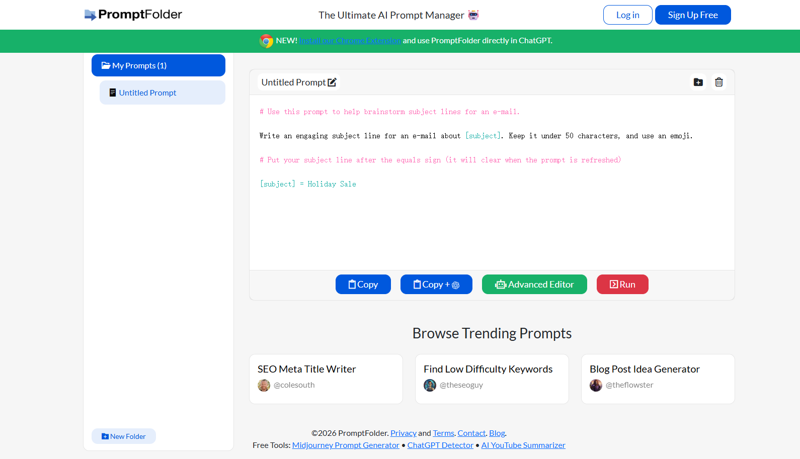Click theseoguy's avatar image
Screen dimensions: 800x459
[x=430, y=385]
